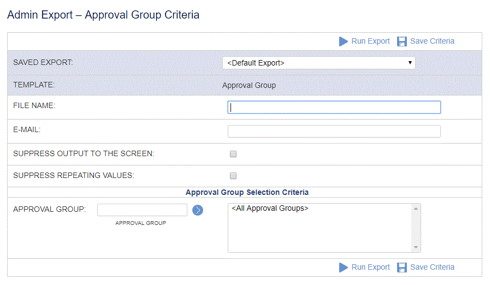Toggle Suppress Repeating Values checkbox
Screen dimensions: 491x285
click(x=233, y=176)
